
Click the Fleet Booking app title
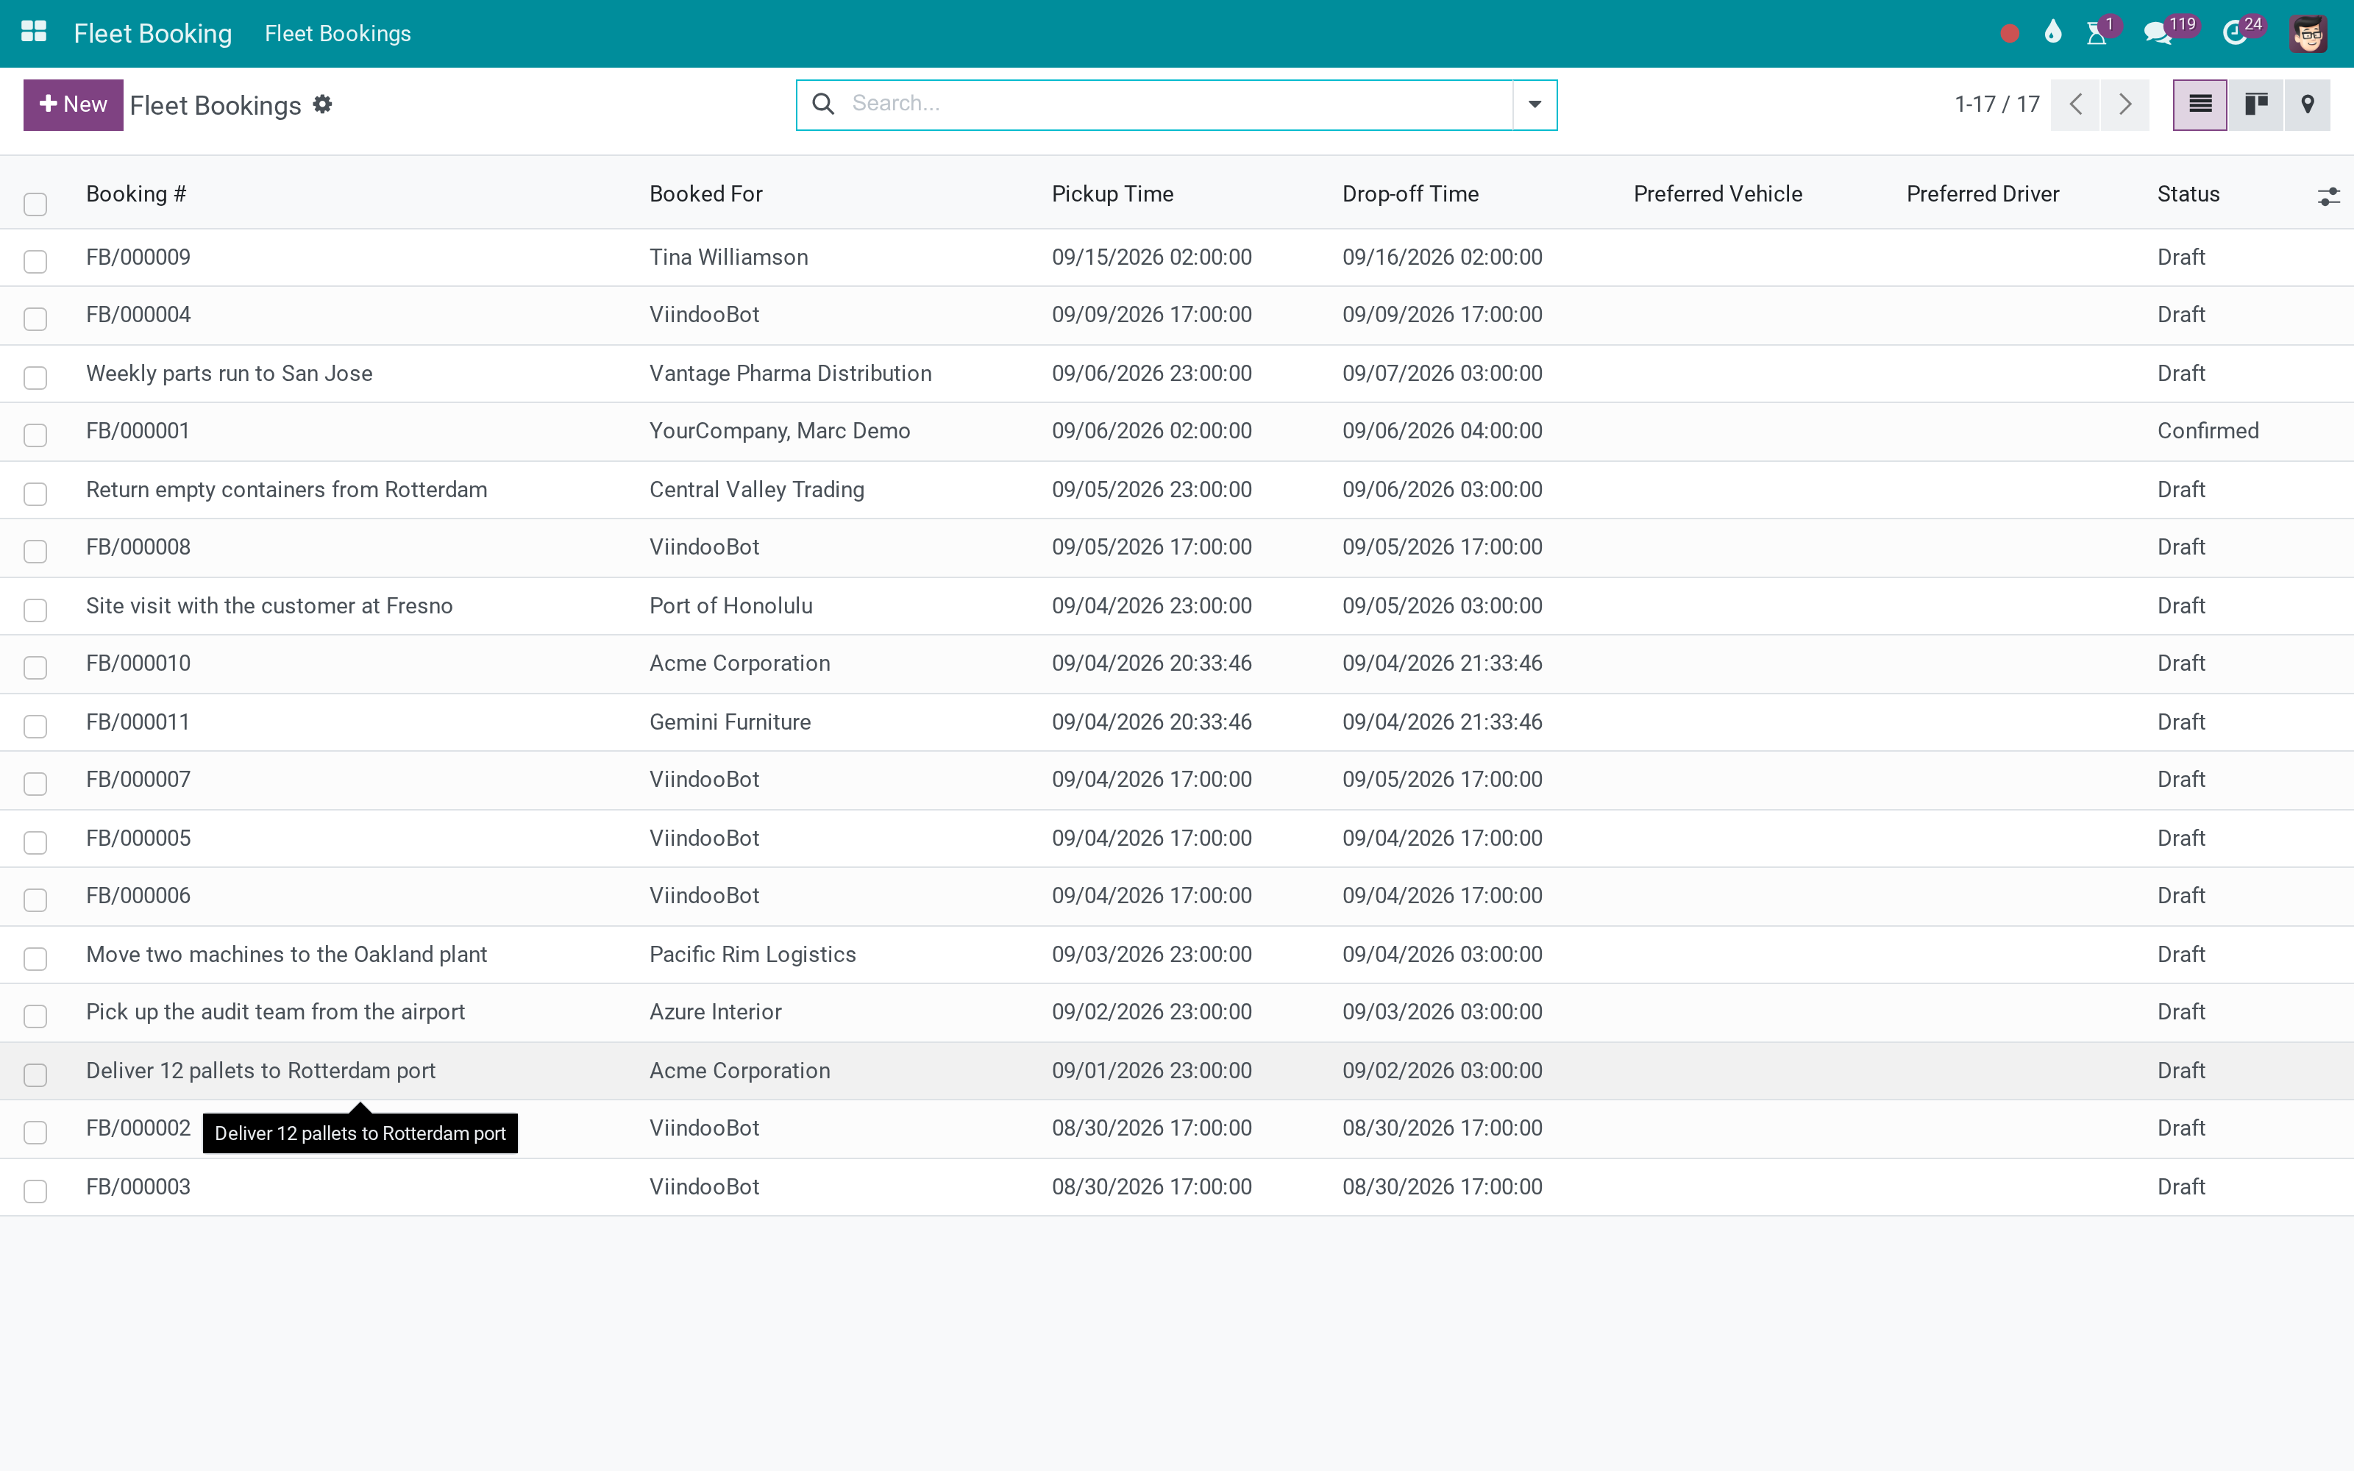coord(153,33)
